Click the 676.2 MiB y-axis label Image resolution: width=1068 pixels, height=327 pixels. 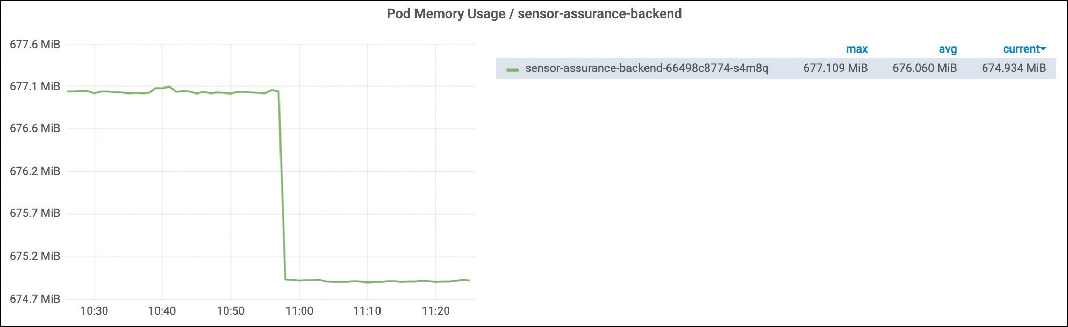(35, 171)
